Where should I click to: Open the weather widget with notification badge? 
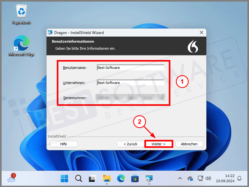pyautogui.click(x=12, y=178)
